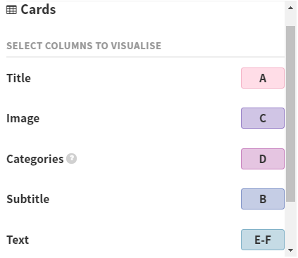Click the scrollbar down arrow
The height and width of the screenshot is (258, 298).
pos(290,250)
